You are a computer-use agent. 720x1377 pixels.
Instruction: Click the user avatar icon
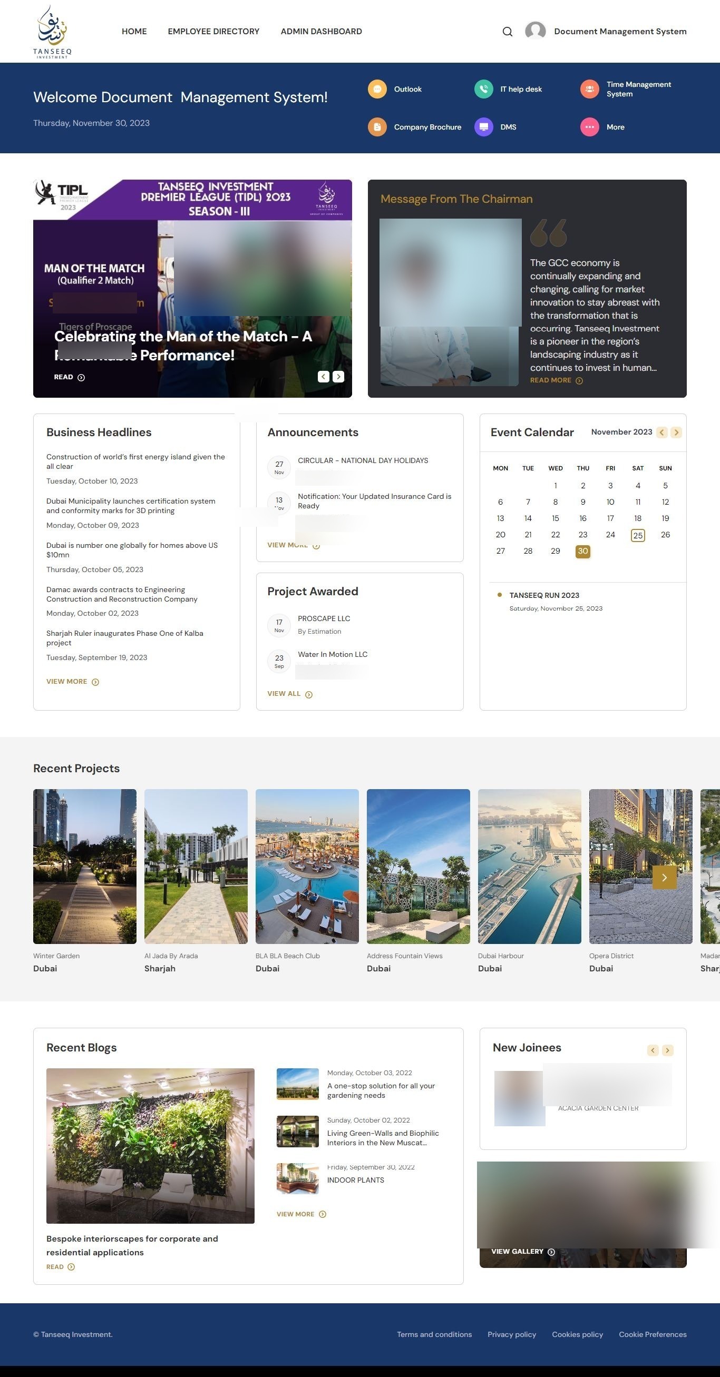pos(535,31)
